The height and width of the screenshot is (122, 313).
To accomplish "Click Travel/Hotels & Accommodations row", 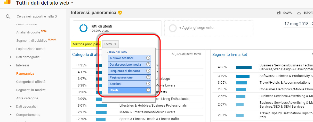I will click(263, 83).
